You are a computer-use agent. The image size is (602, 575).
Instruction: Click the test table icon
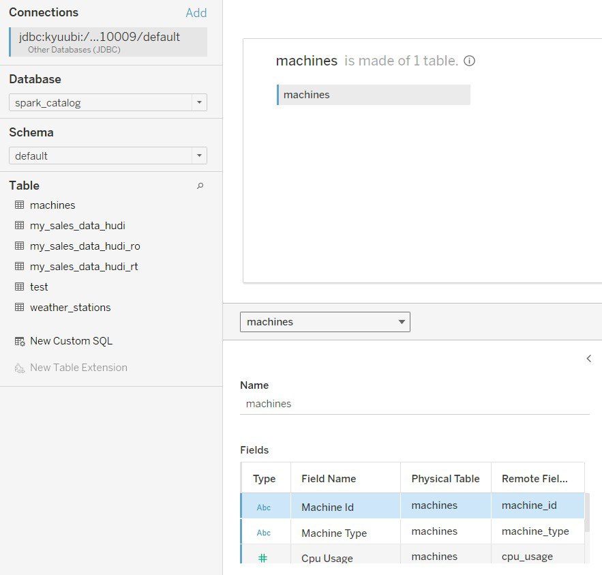pyautogui.click(x=18, y=286)
